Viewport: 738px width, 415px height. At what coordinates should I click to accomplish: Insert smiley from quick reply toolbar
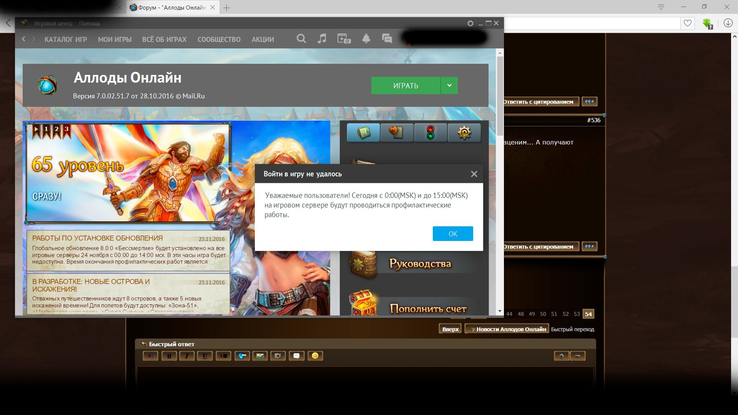[x=315, y=356]
